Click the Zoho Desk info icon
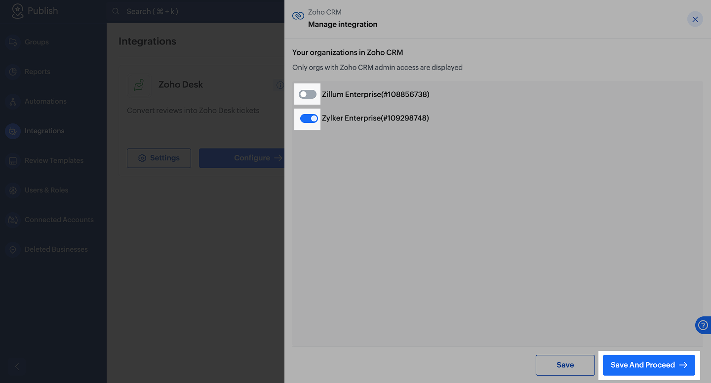Image resolution: width=711 pixels, height=383 pixels. (x=280, y=85)
